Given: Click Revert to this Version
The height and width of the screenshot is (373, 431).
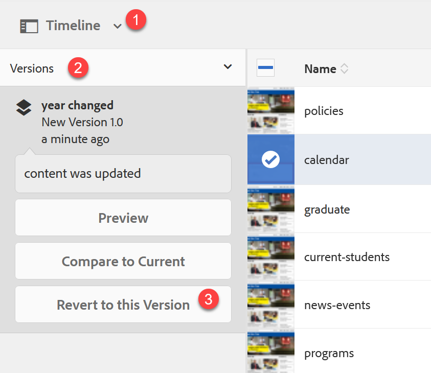Looking at the screenshot, I should [123, 305].
